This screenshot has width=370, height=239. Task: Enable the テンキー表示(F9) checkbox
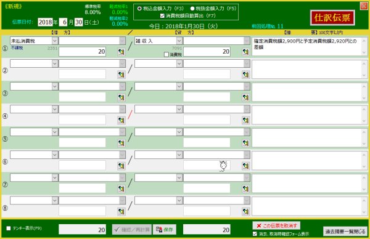pos(9,228)
